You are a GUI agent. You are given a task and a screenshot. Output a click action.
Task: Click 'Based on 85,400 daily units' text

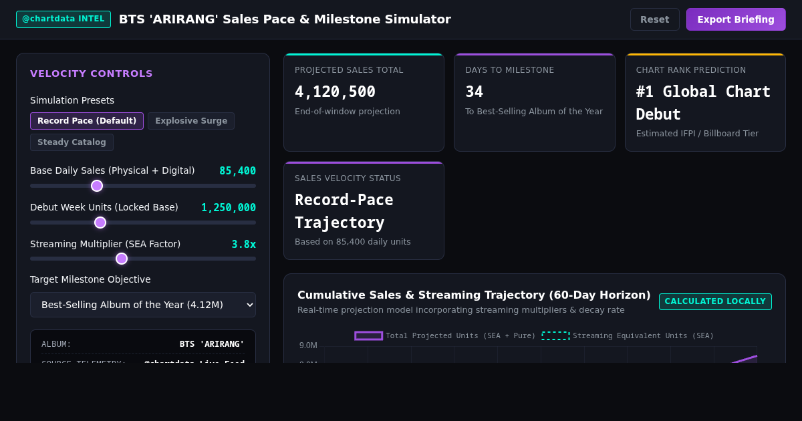tap(353, 242)
